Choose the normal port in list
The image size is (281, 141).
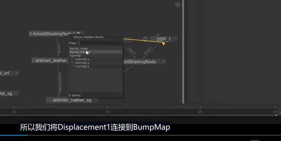(x=75, y=56)
